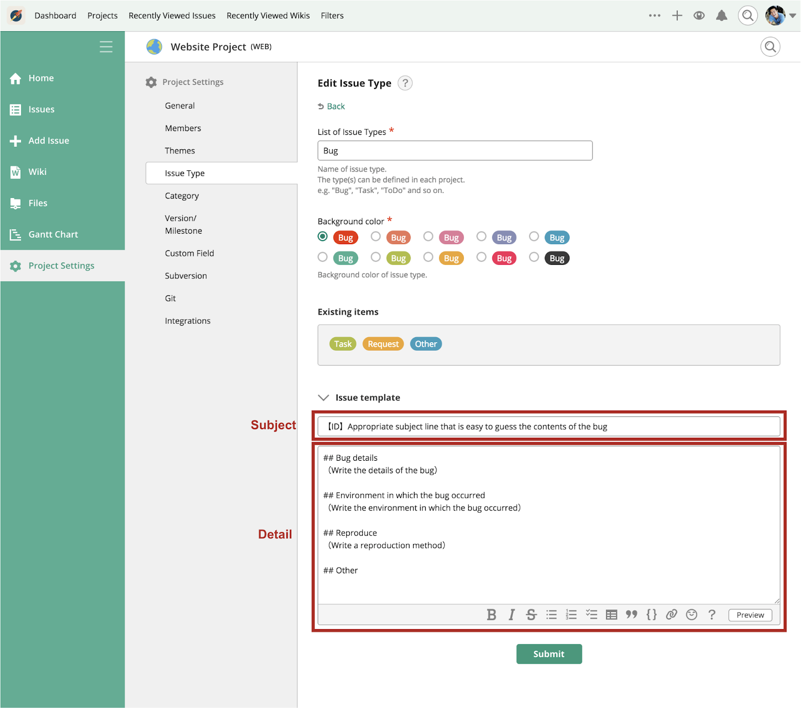804x708 pixels.
Task: Open help for Edit Issue Type
Action: (405, 83)
